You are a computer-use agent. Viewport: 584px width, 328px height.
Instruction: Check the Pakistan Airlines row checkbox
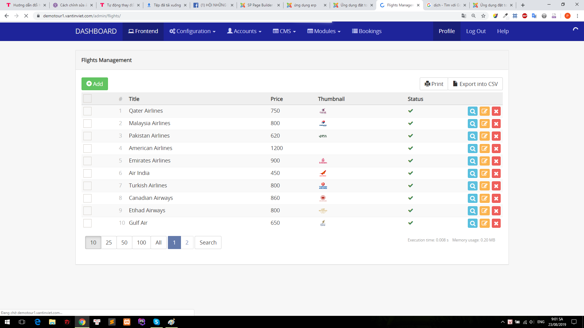point(87,136)
